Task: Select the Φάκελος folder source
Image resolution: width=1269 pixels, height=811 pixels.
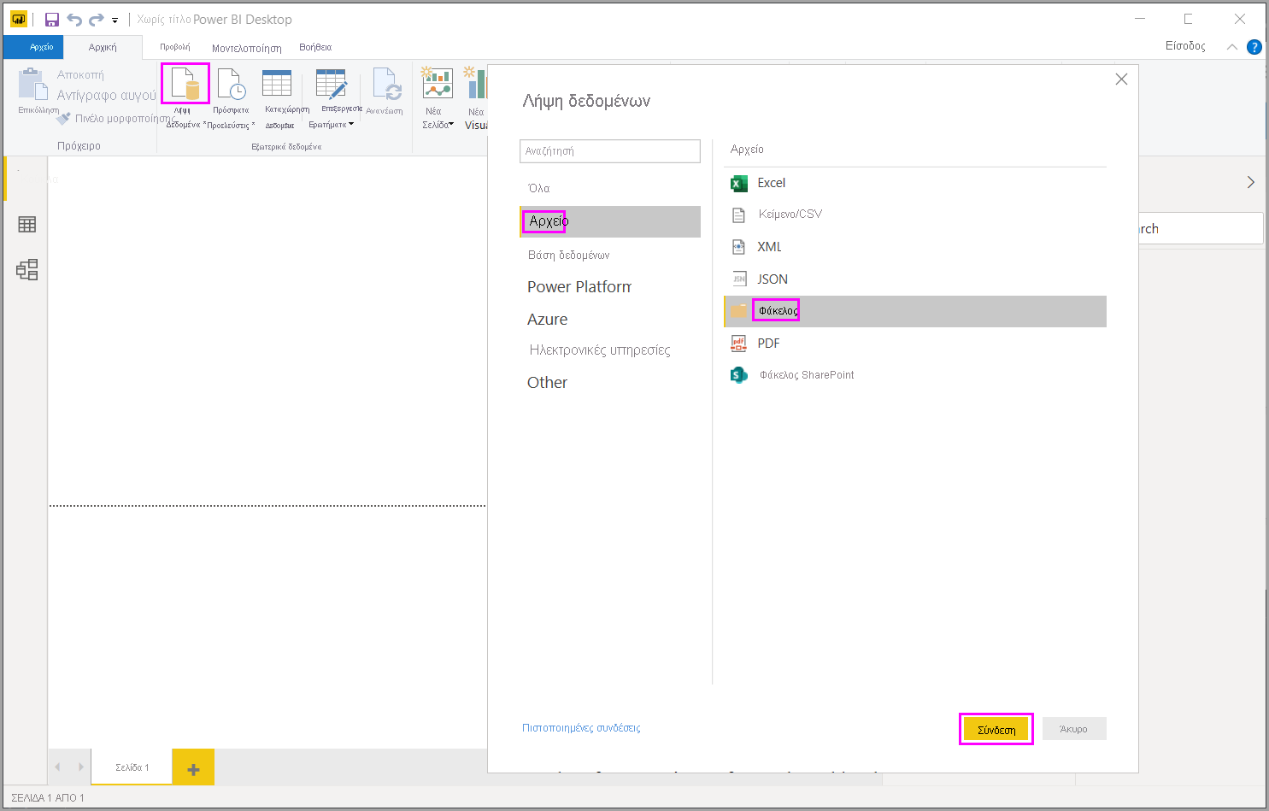Action: (x=915, y=311)
